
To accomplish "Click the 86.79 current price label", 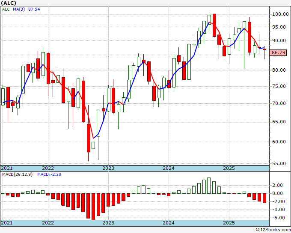I will click(x=279, y=53).
